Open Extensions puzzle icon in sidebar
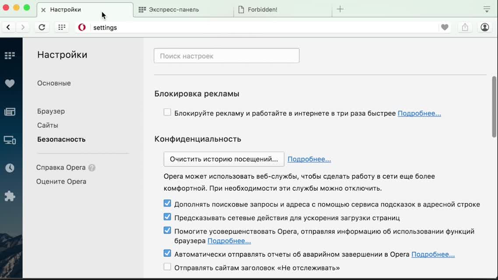Image resolution: width=498 pixels, height=280 pixels. click(x=10, y=196)
